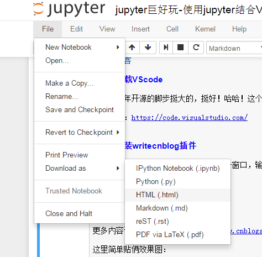
Task: Choose Make a Copy... entry
Action: (80, 83)
